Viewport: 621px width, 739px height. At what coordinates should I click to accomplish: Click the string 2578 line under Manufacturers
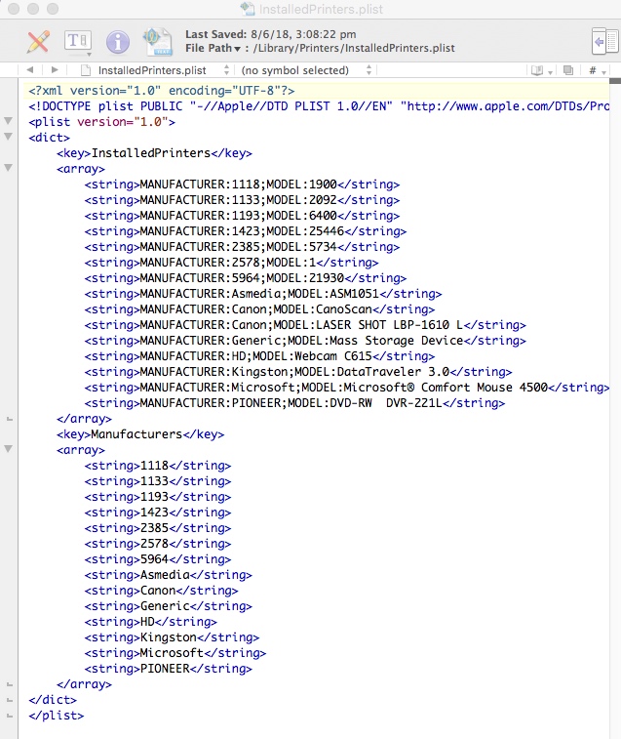point(158,544)
